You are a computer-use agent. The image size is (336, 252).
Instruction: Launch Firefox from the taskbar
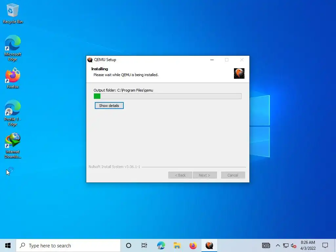click(x=193, y=245)
